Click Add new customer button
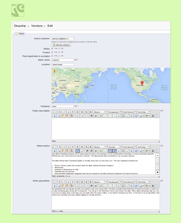This screenshot has height=223, width=181. tap(61, 45)
